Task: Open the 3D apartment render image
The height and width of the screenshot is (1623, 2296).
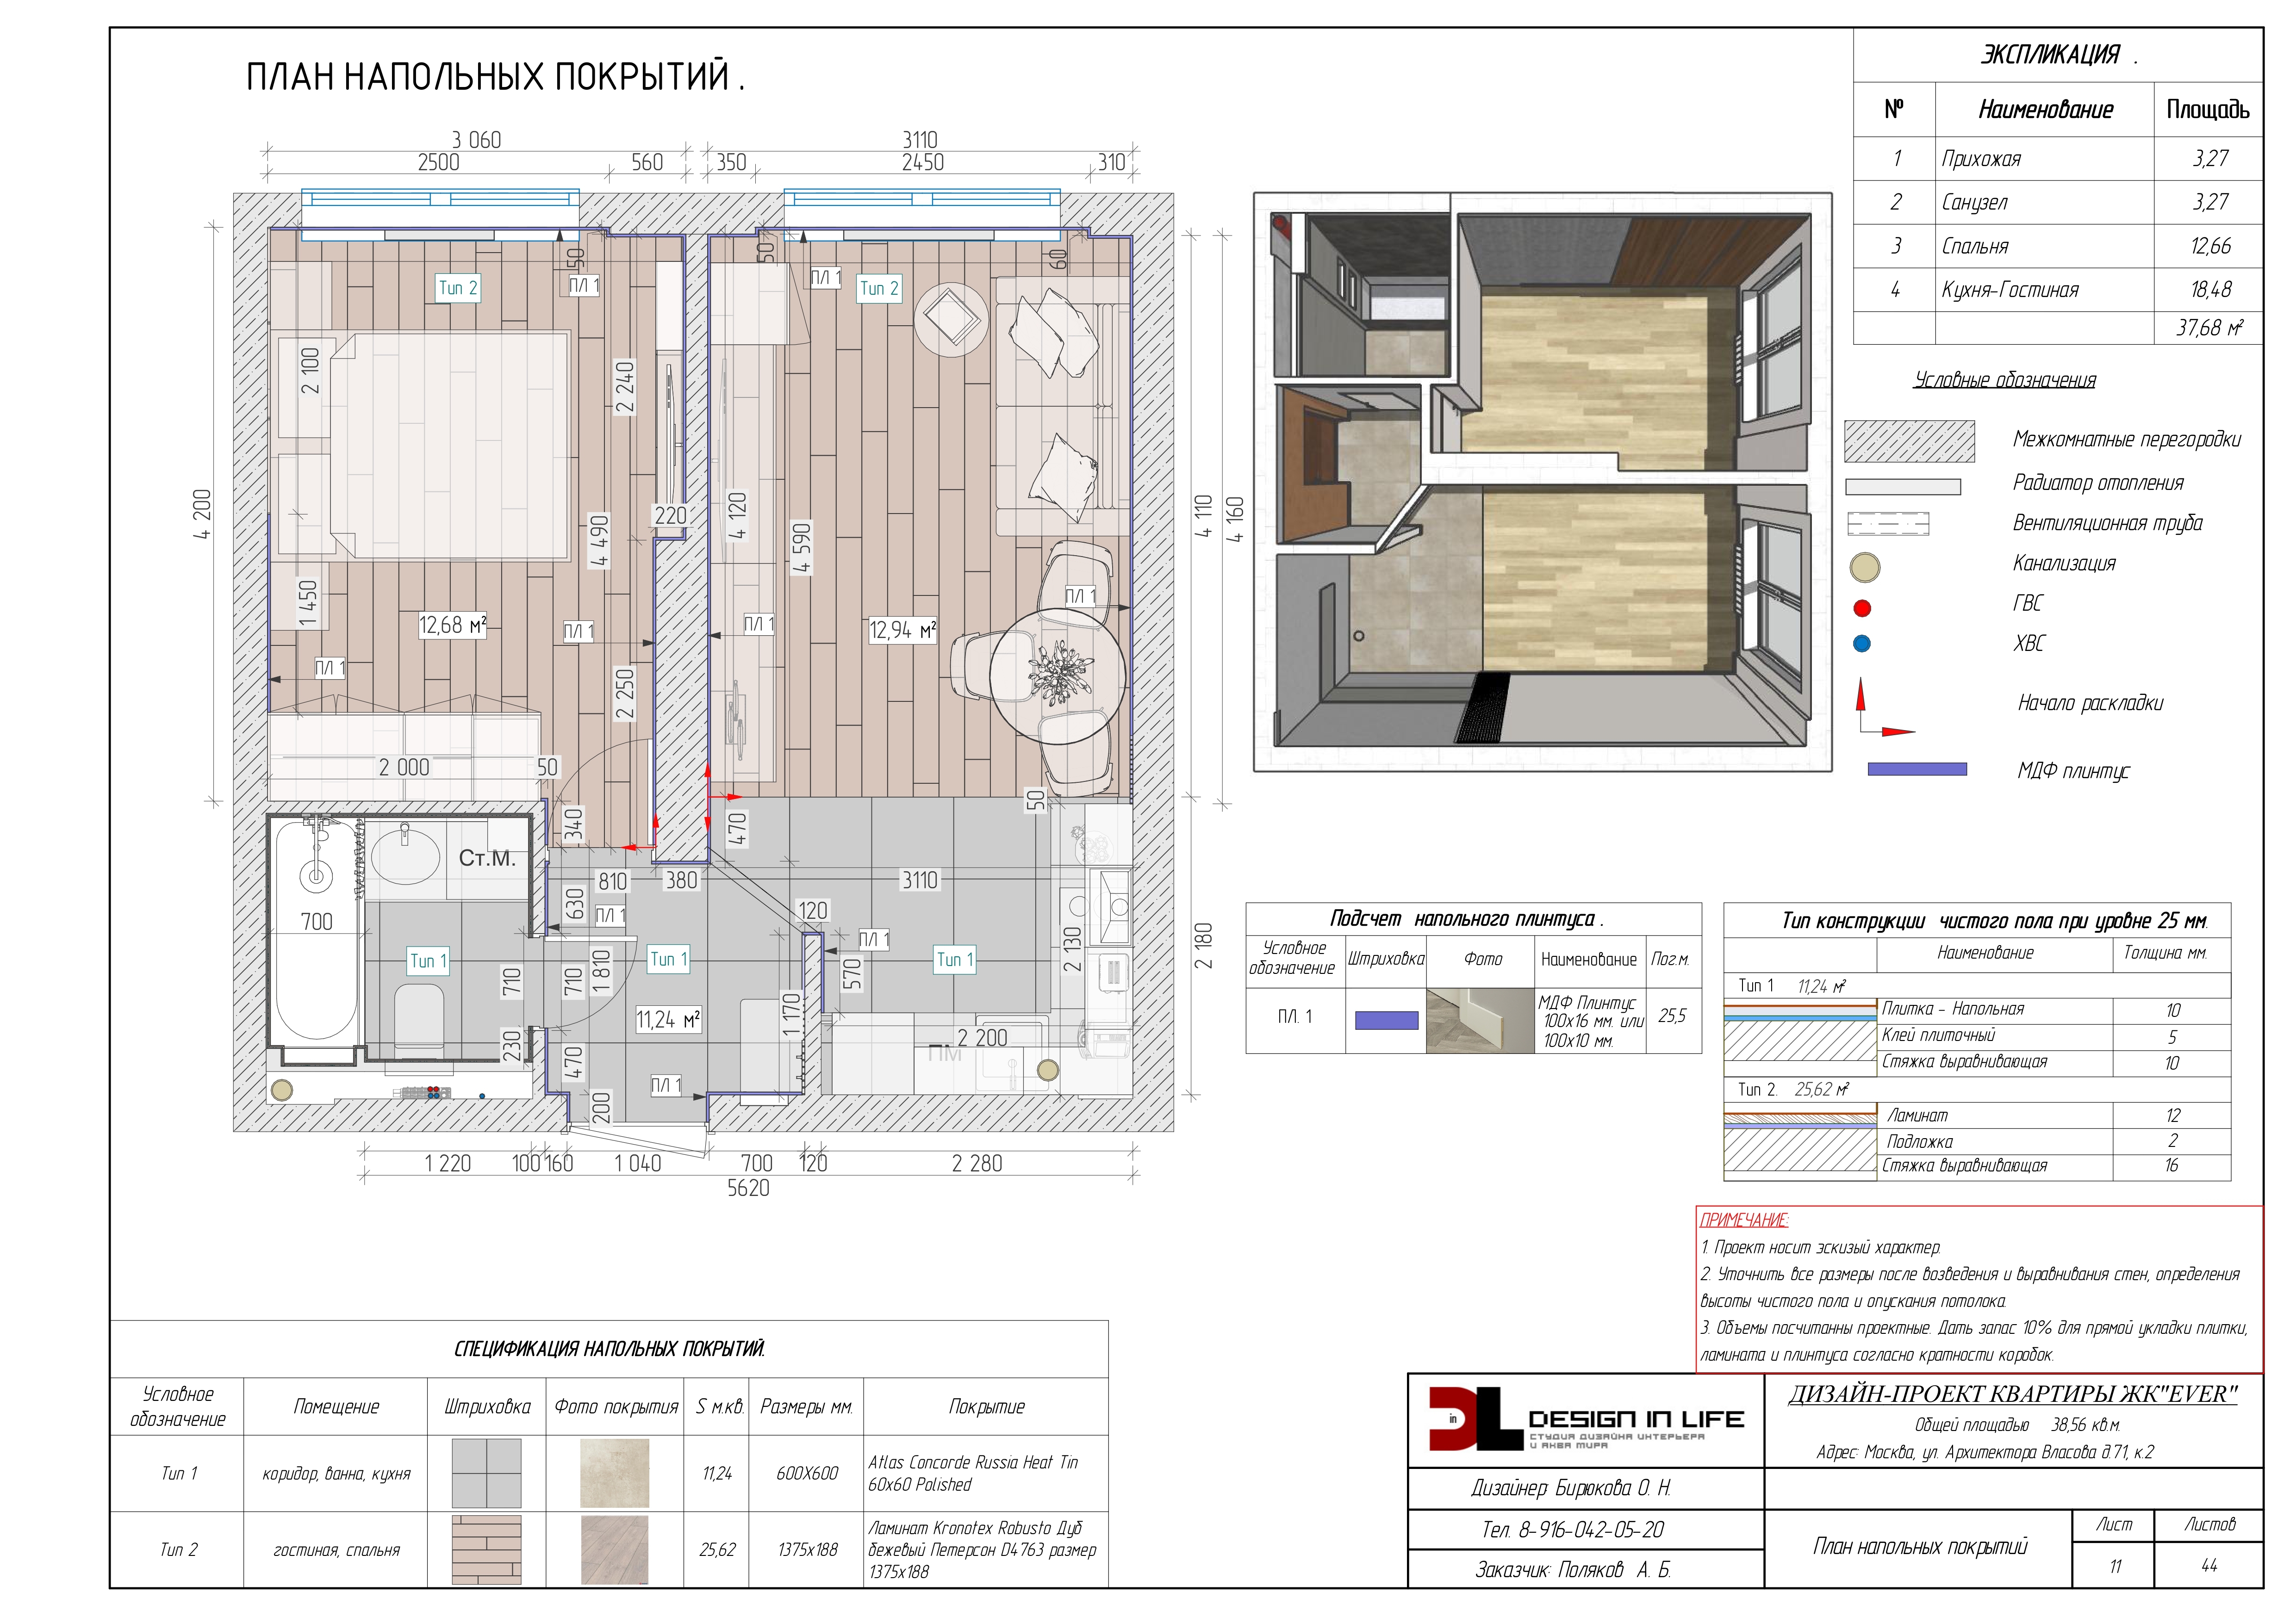Action: (x=1542, y=482)
